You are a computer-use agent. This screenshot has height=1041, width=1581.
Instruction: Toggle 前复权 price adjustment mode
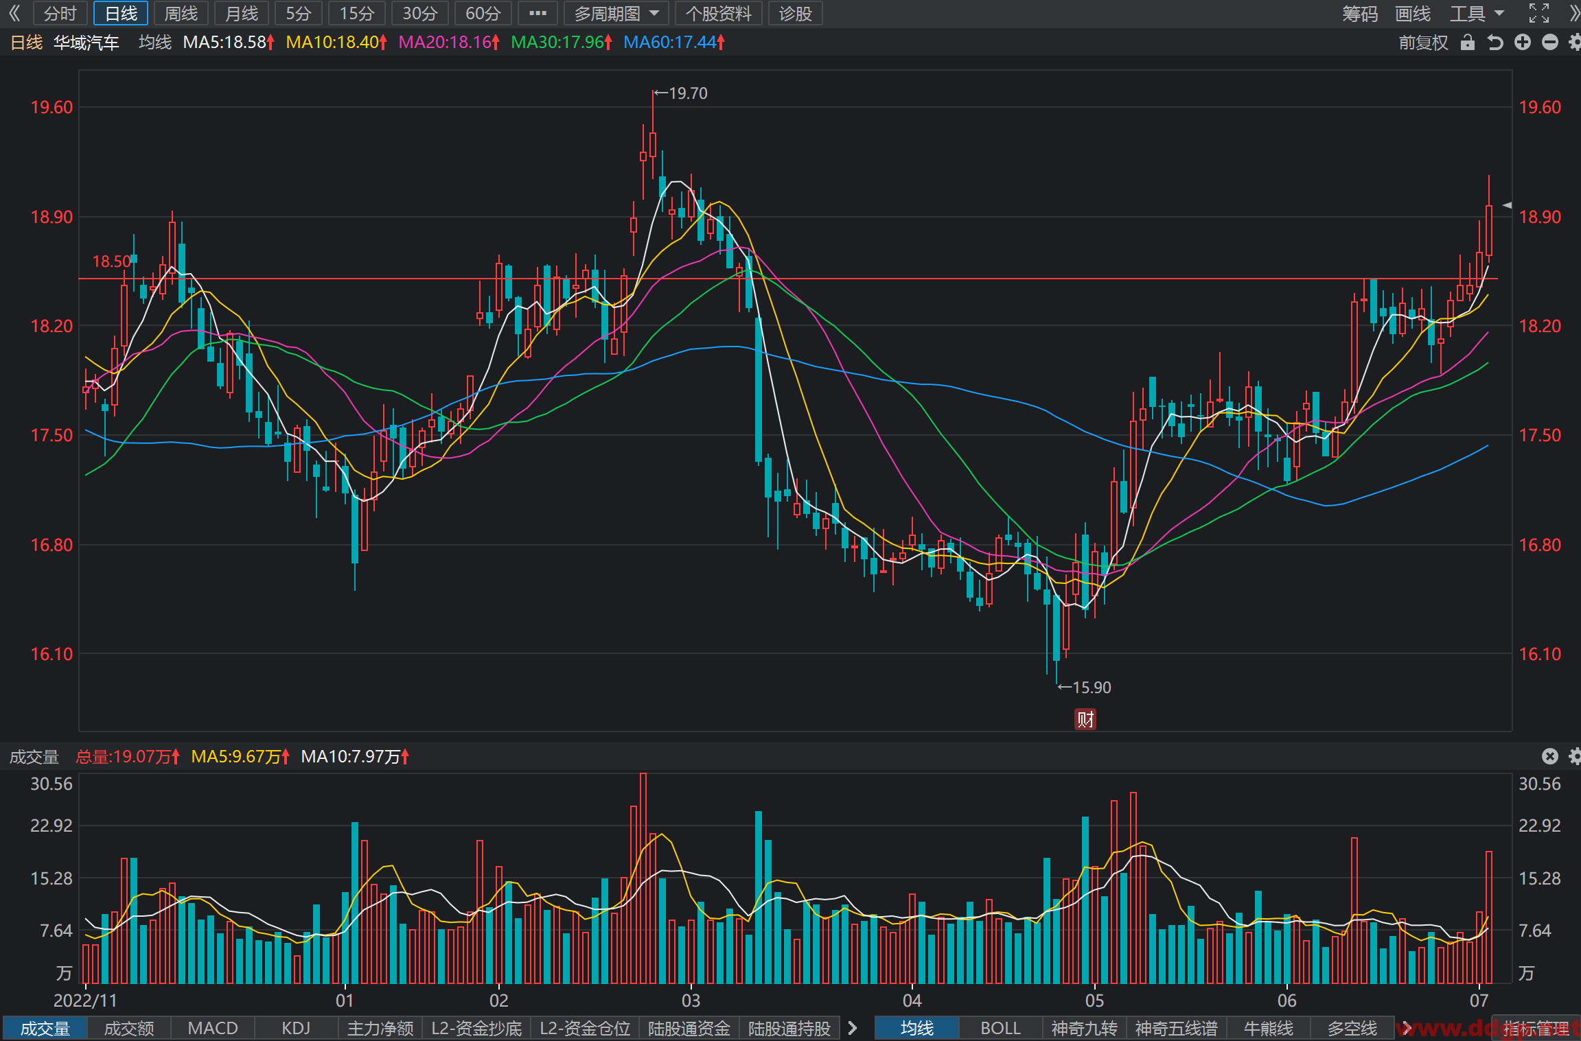(x=1423, y=43)
